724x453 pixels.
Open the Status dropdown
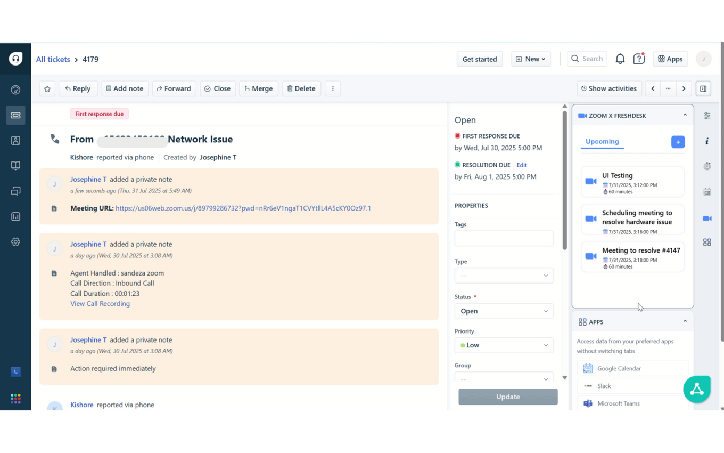tap(503, 311)
